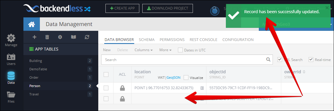Click the ACL column header

122,74
